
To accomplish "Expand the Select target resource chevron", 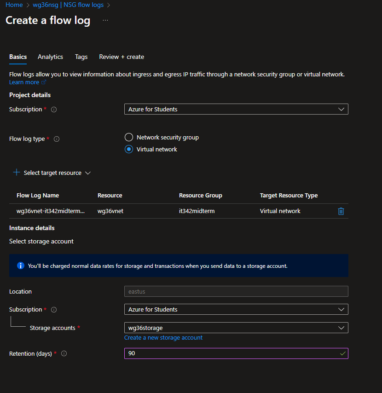I will tap(88, 173).
